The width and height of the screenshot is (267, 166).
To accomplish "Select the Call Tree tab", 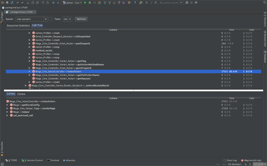I will click(x=37, y=25).
